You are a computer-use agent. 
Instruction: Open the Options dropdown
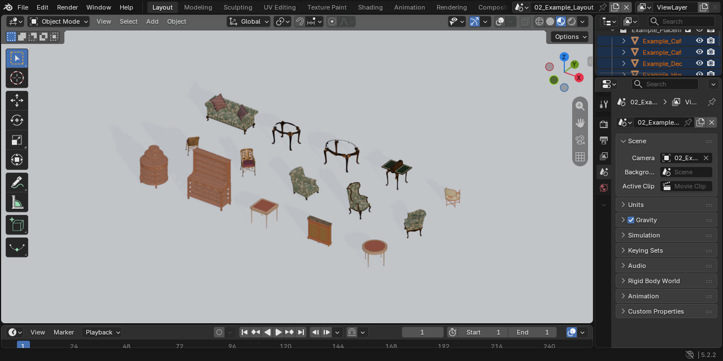569,37
